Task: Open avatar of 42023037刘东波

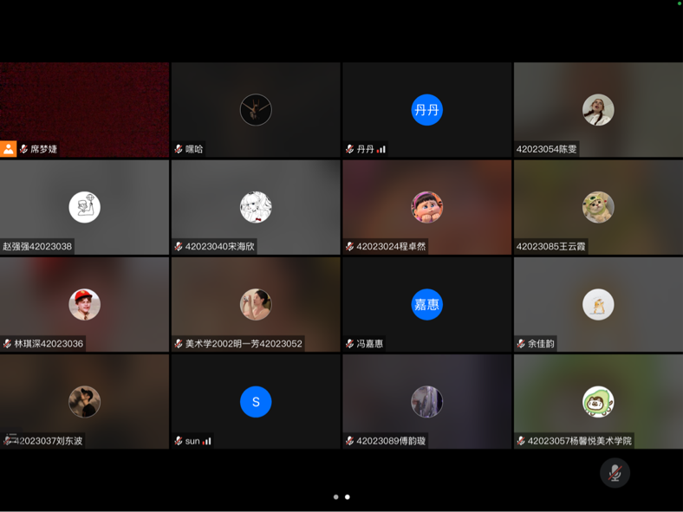Action: click(84, 402)
